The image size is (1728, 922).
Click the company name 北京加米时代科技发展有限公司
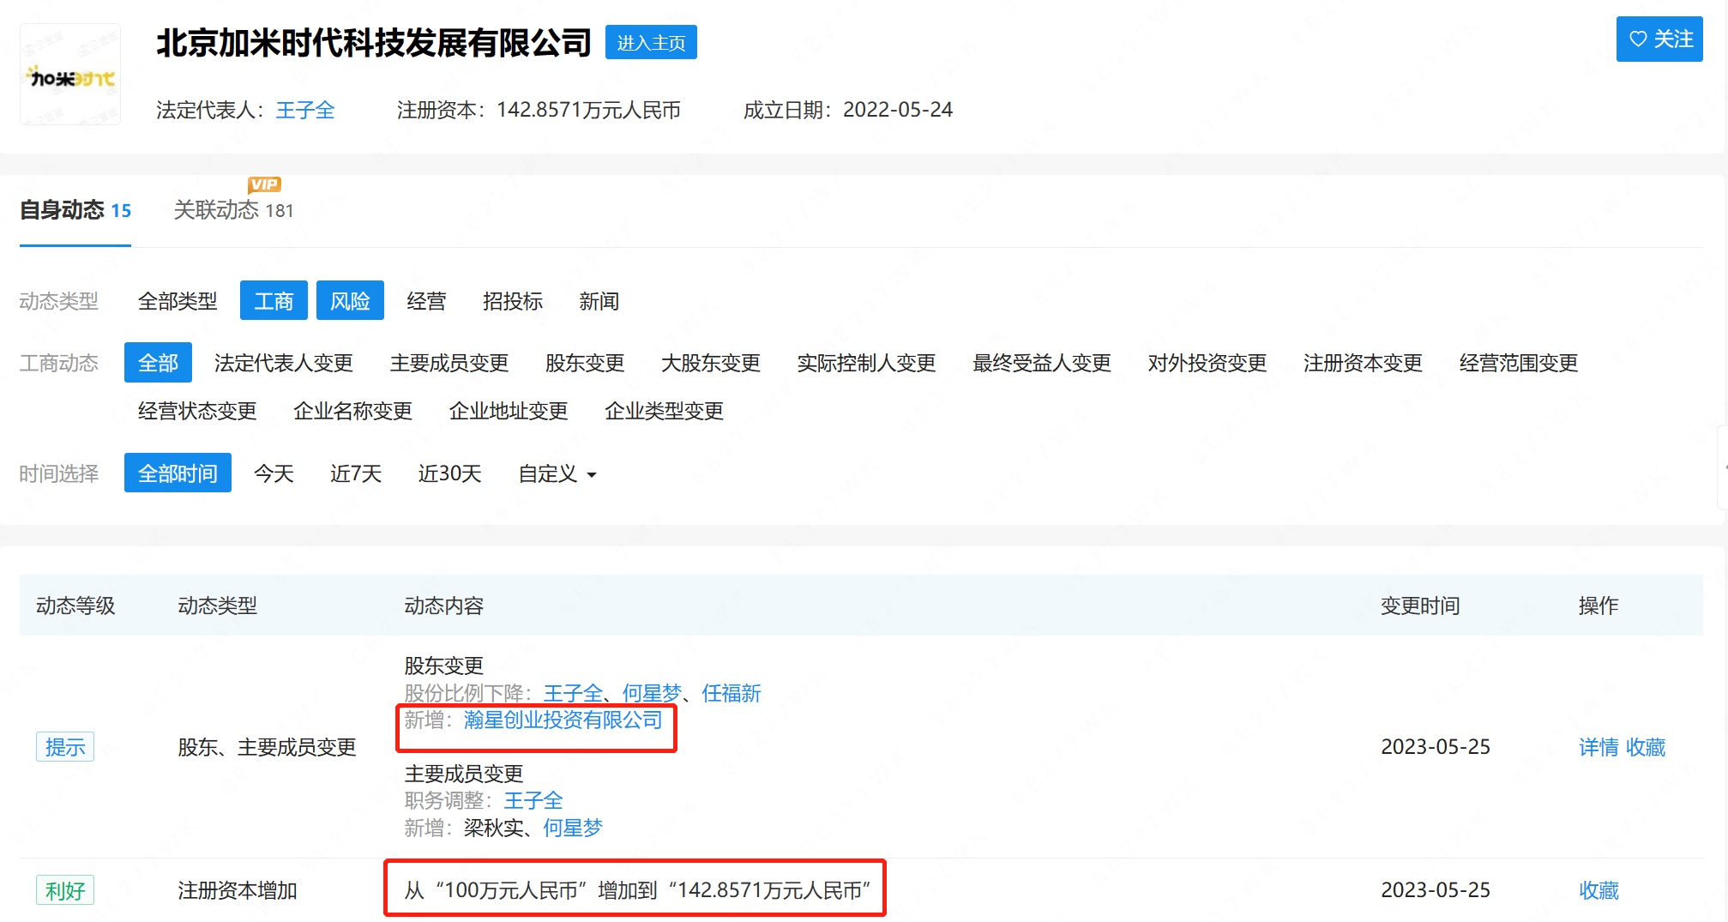click(374, 42)
